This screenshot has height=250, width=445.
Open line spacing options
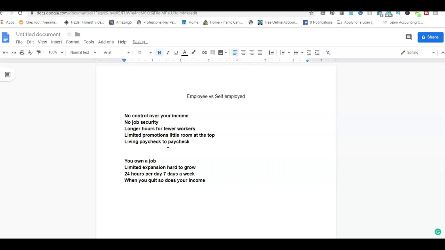coord(271,52)
